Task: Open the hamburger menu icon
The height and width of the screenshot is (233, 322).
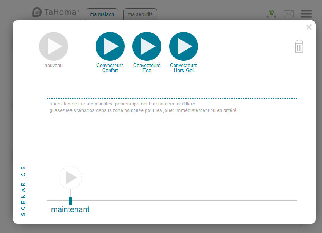Action: click(x=306, y=14)
